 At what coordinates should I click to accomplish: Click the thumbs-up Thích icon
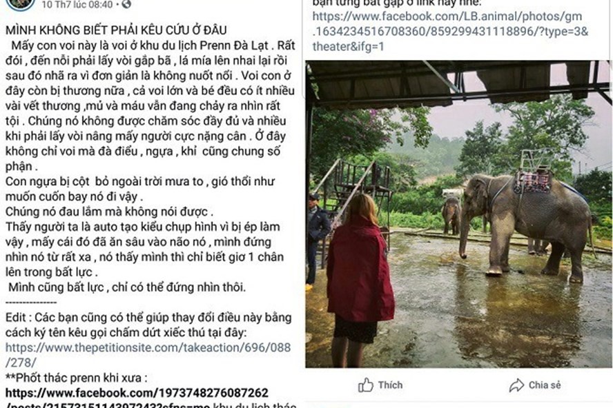[366, 385]
